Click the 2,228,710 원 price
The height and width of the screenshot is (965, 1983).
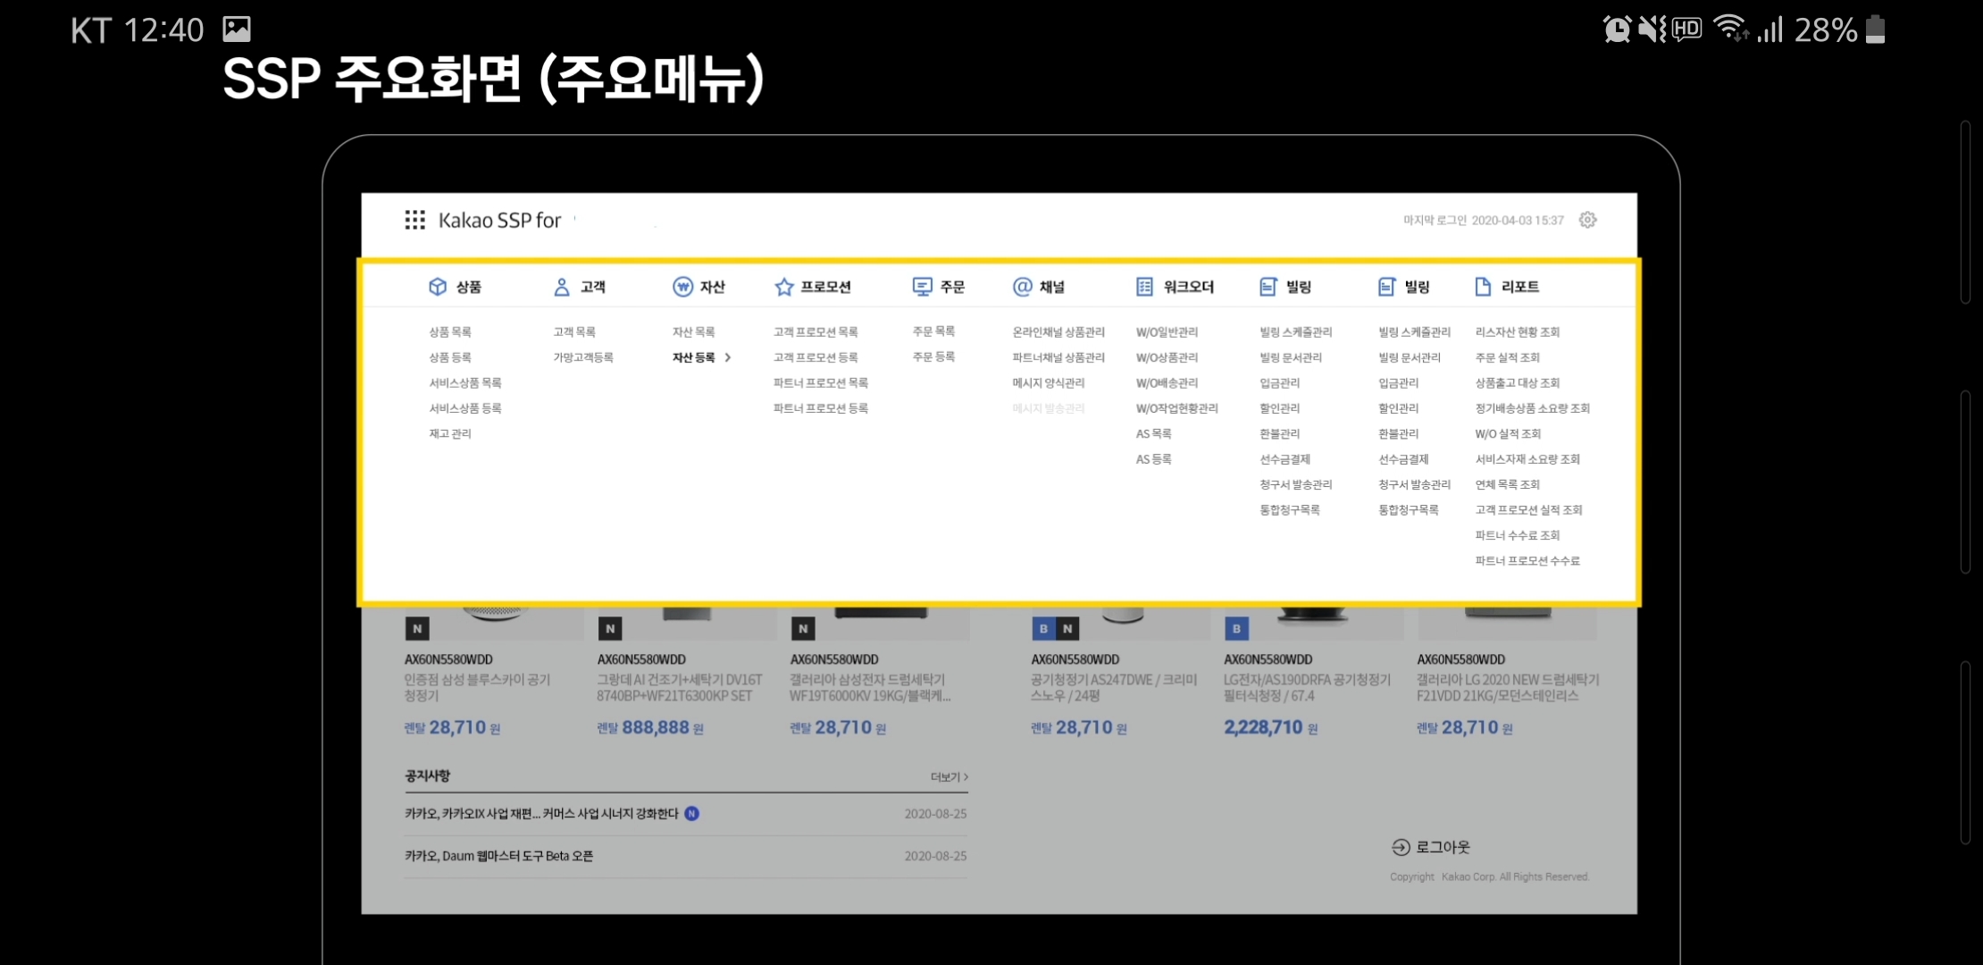coord(1271,727)
